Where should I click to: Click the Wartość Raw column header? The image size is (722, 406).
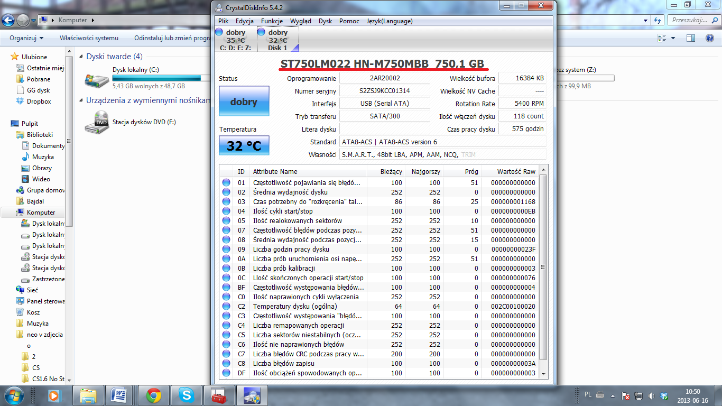coord(510,171)
